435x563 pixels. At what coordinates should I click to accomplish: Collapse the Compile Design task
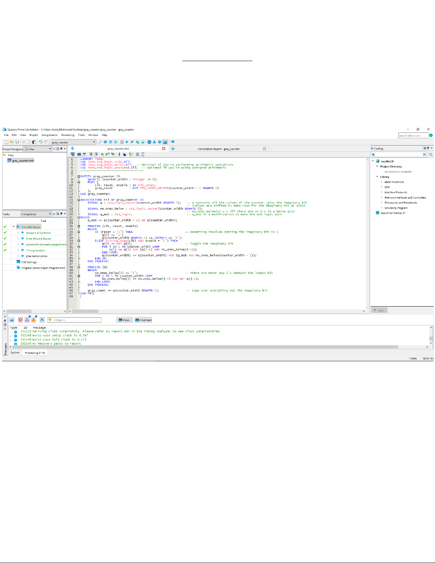click(x=13, y=227)
